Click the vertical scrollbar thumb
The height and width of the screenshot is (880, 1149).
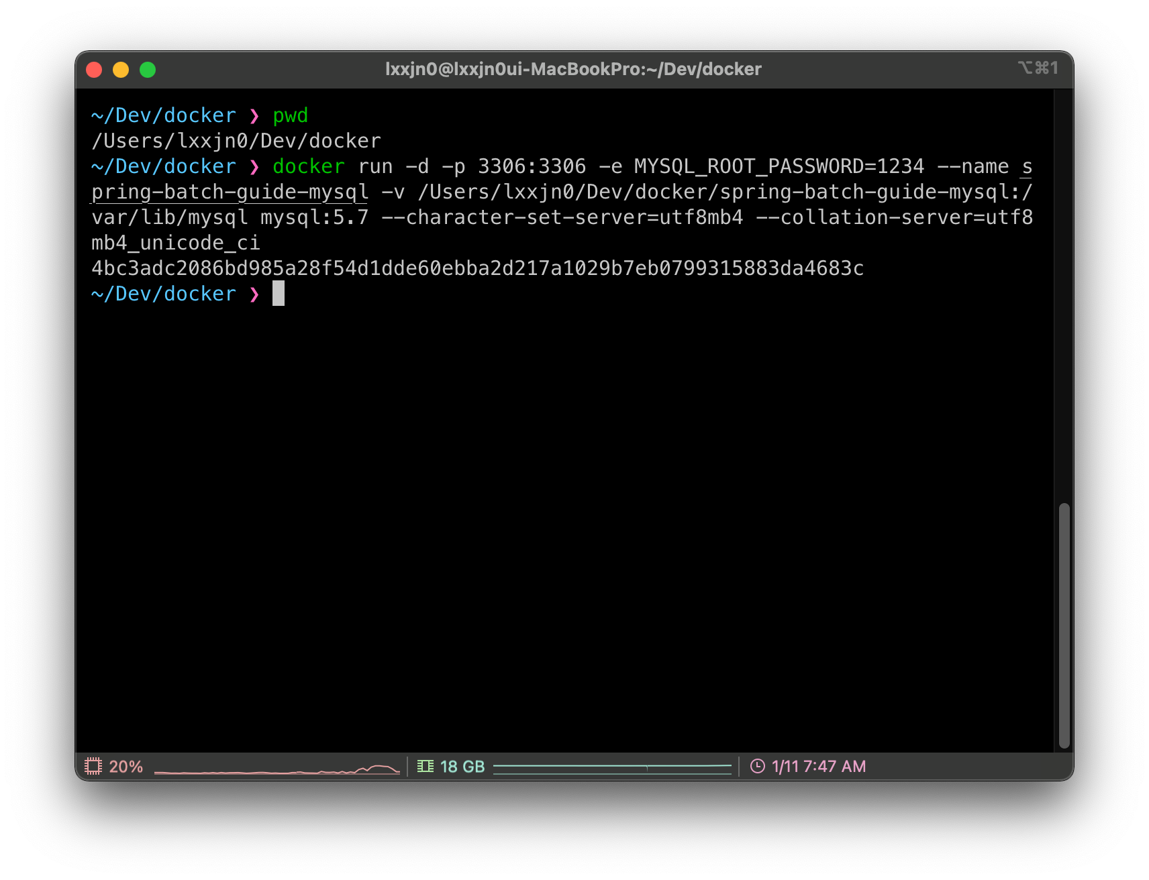pyautogui.click(x=1064, y=625)
